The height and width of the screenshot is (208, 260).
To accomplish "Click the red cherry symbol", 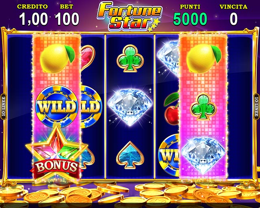I will point(171,108).
